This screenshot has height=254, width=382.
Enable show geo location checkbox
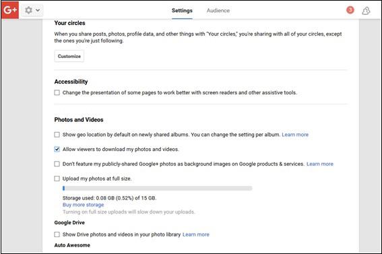tap(57, 135)
